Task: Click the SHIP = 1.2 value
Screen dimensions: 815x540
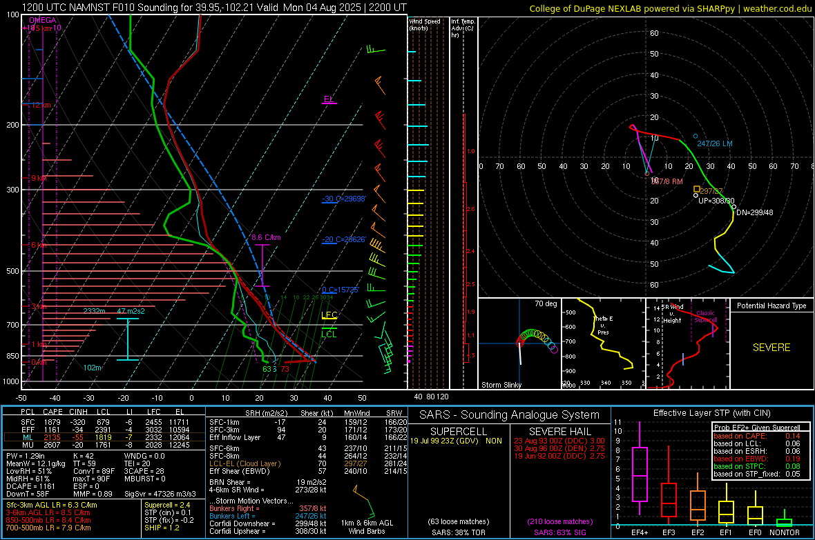Action: click(162, 528)
